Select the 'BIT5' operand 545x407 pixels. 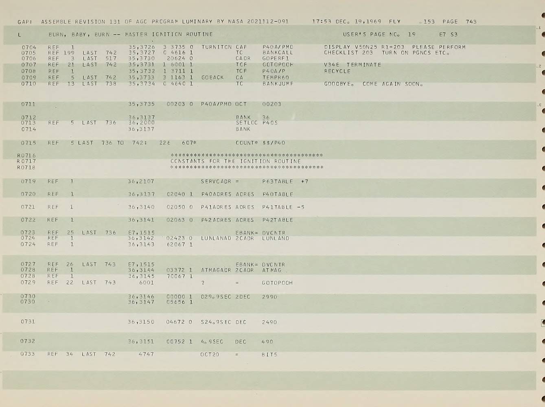click(x=269, y=354)
